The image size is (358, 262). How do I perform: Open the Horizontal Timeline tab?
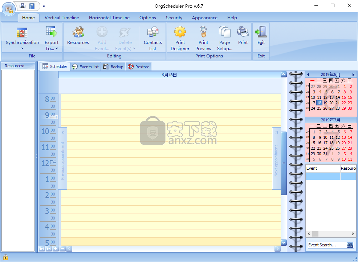[109, 17]
